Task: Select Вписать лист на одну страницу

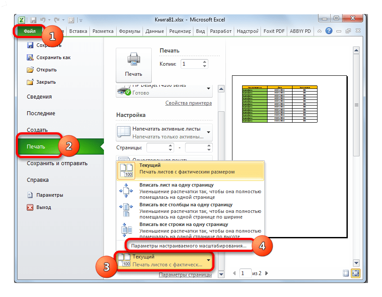Action: (x=190, y=191)
